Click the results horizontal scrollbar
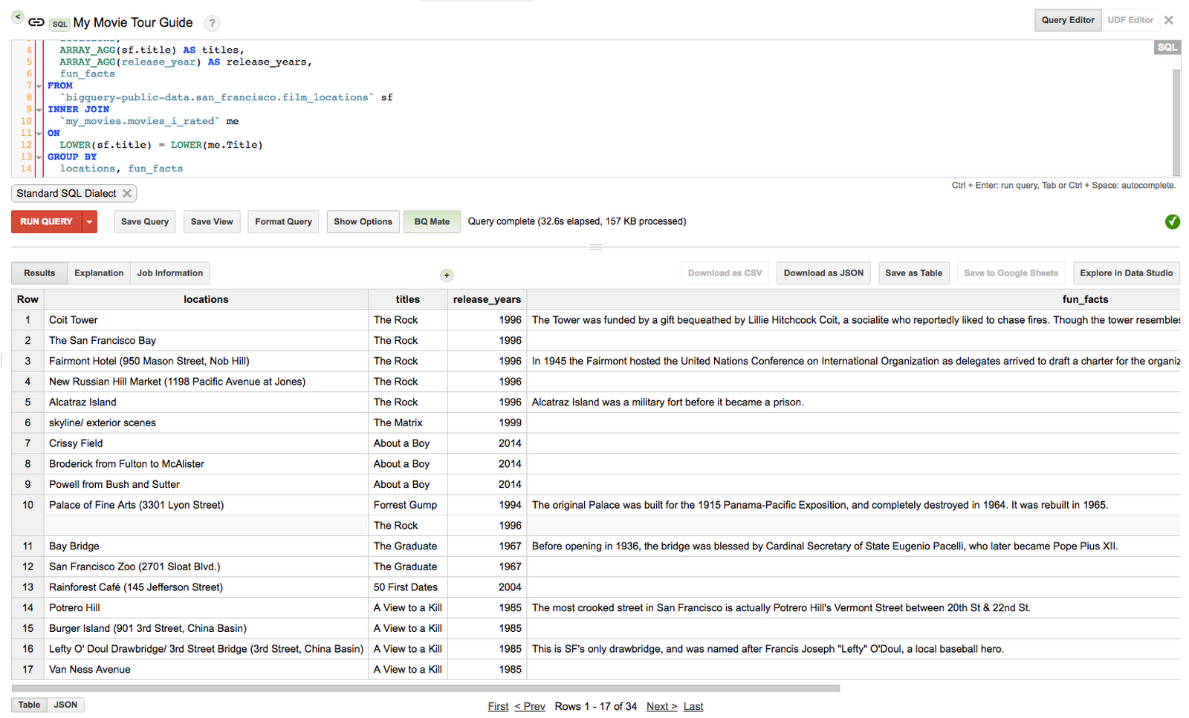Screen dimensions: 1189x718 point(426,688)
